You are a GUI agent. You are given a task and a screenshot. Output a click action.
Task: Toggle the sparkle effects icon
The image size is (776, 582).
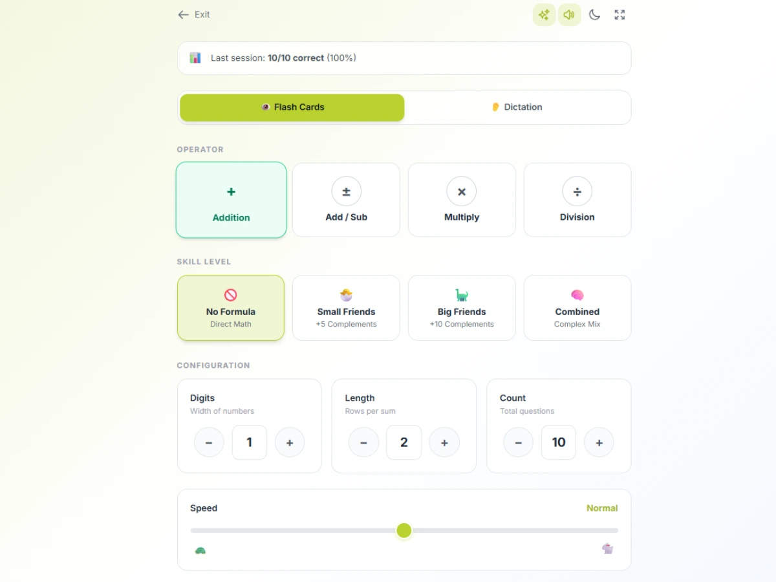click(544, 15)
